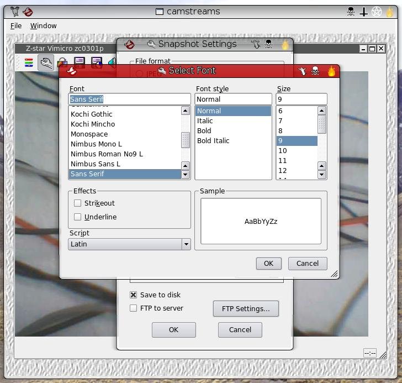Select Nimbus Mono L font
402x383 pixels.
[x=125, y=144]
